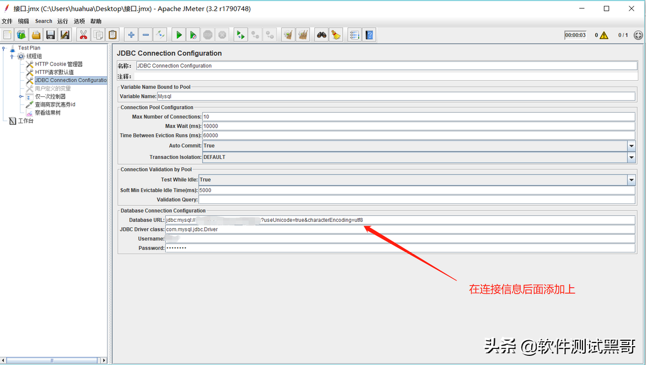Click the 名称 name field
Screen dimensions: 646x365
(386, 66)
